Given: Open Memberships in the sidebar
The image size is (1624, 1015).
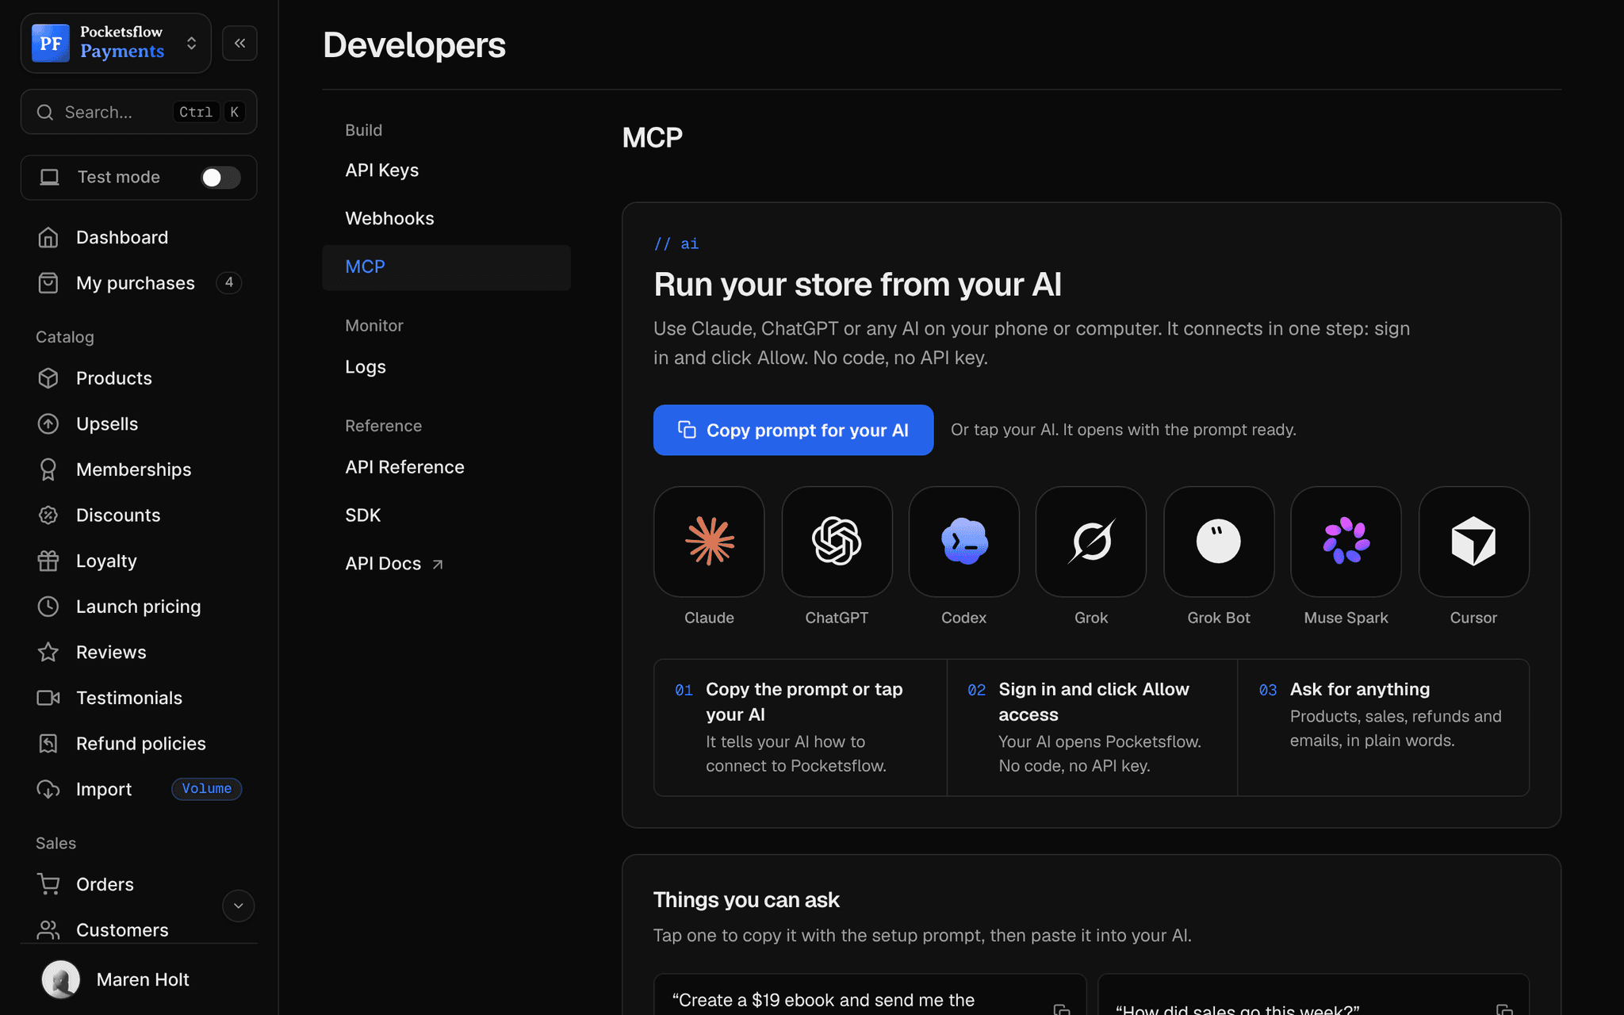Looking at the screenshot, I should click(x=139, y=469).
